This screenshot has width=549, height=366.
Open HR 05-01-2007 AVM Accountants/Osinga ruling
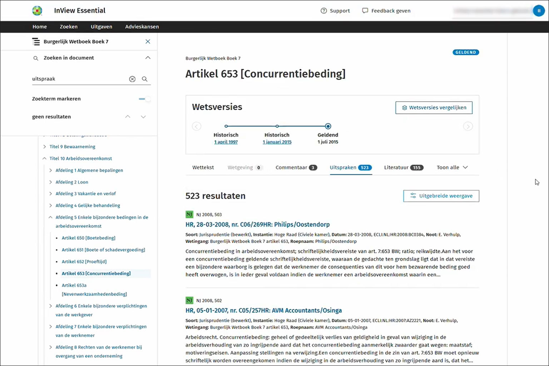coord(263,310)
